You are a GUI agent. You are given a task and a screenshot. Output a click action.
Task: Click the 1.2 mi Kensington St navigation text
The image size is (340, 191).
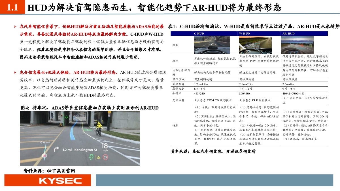point(80,149)
